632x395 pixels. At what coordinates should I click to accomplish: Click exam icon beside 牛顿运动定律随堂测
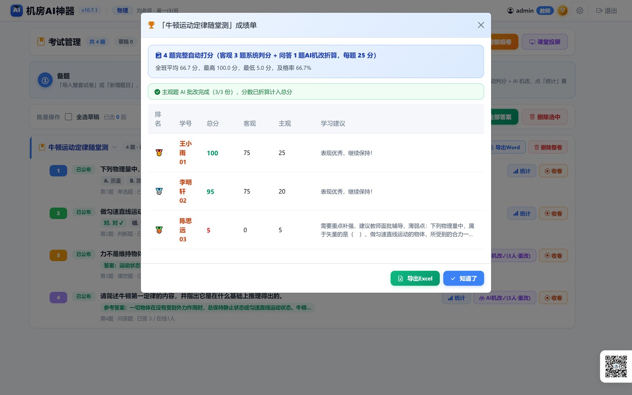(42, 147)
